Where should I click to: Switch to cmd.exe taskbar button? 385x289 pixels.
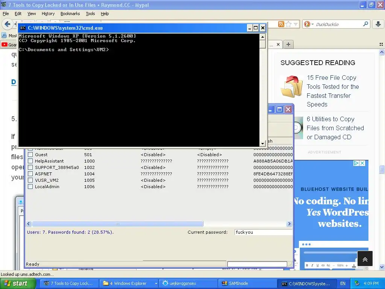pos(307,283)
